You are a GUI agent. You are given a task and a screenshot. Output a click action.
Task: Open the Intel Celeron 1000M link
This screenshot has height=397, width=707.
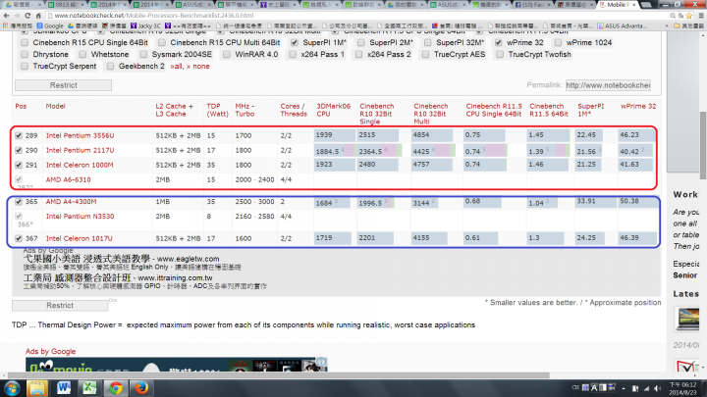pos(80,166)
